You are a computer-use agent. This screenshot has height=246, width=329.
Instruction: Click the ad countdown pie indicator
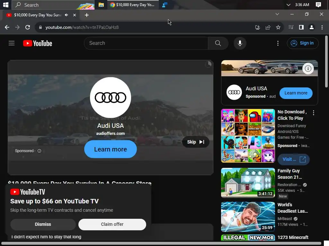[x=208, y=64]
